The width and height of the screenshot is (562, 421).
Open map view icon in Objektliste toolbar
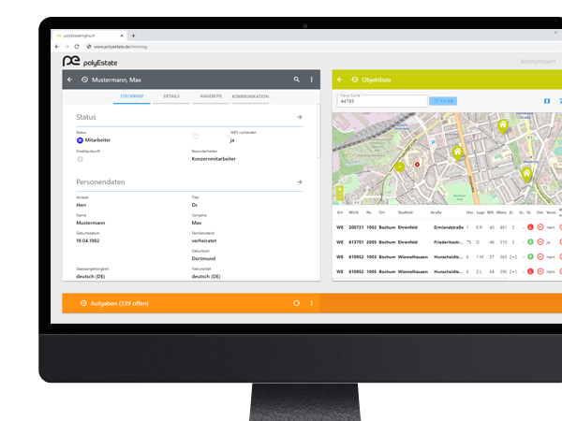(547, 100)
